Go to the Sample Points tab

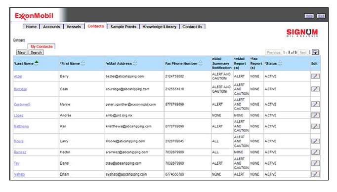(124, 27)
